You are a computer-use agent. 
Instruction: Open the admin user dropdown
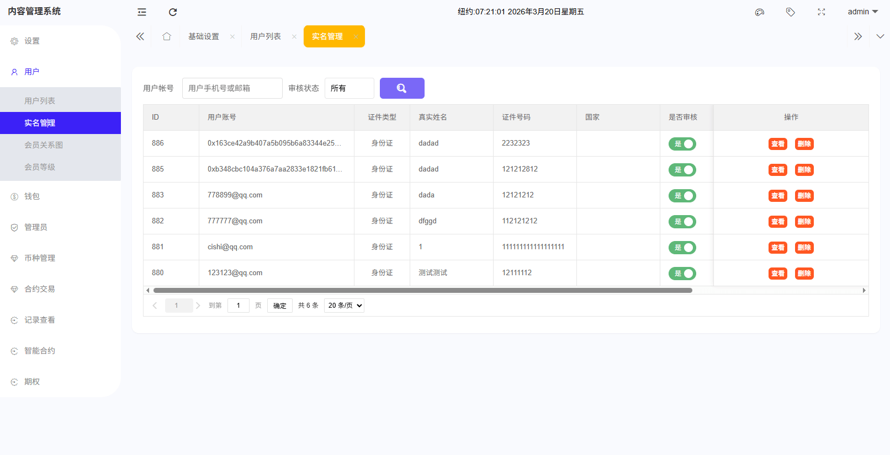point(862,12)
